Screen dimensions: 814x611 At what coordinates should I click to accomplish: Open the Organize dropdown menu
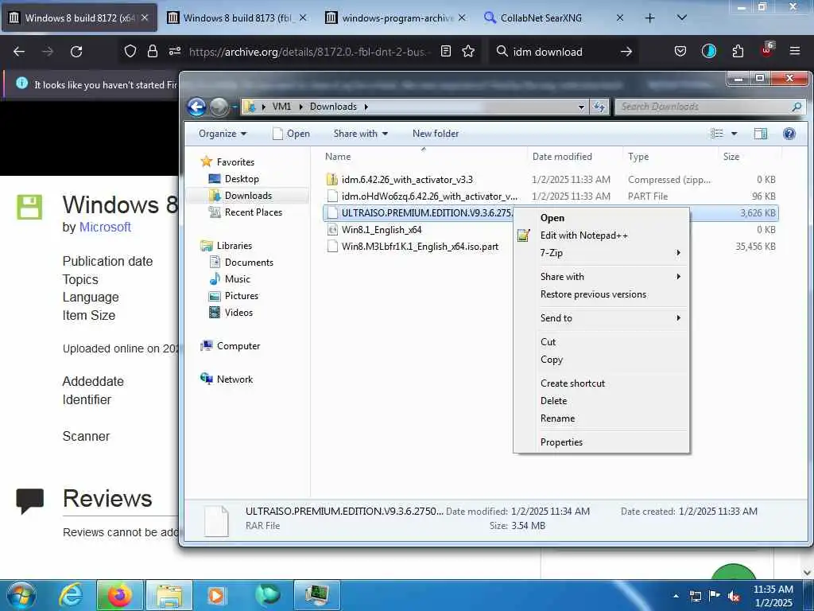[223, 134]
